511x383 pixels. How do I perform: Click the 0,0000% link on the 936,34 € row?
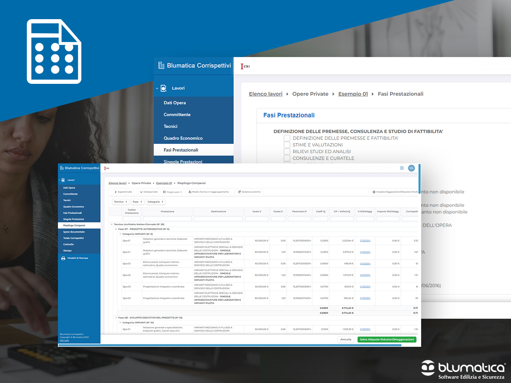click(x=365, y=298)
